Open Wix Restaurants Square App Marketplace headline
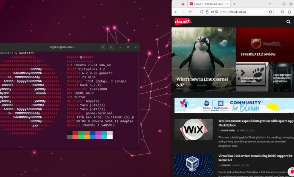 point(256,123)
